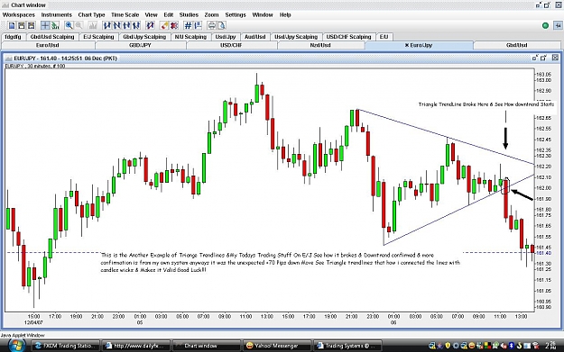Click the Windows Start orb
564x352 pixels.
(16, 346)
